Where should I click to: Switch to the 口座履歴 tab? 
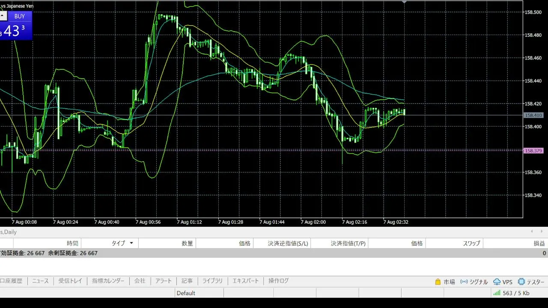[11, 281]
